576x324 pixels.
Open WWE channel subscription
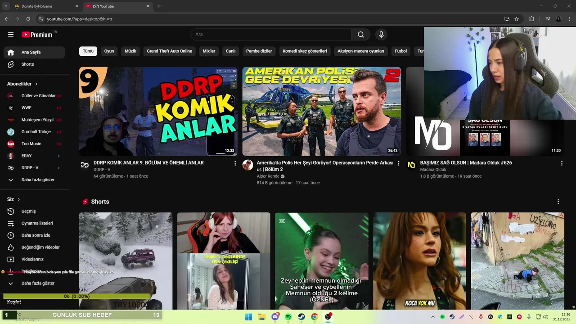[x=34, y=108]
